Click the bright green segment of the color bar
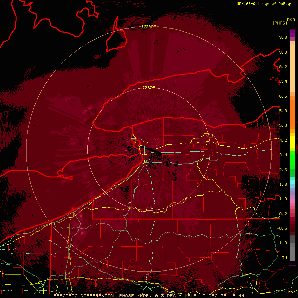Viewport: 298px width, 298px height. (292, 160)
